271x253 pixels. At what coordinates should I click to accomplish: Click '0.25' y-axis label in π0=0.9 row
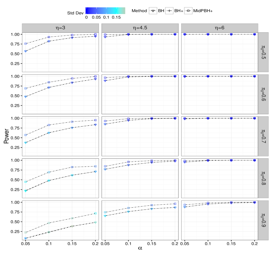click(15, 231)
